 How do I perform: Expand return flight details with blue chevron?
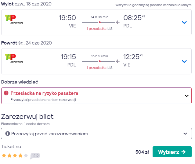(184, 61)
